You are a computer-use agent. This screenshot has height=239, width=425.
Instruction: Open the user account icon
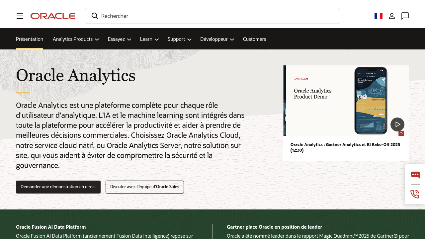(392, 16)
